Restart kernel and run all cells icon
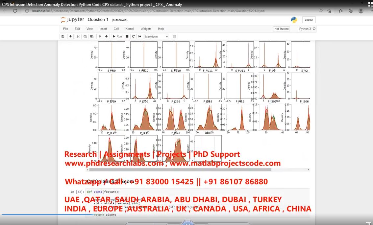The image size is (373, 225). pos(140,36)
